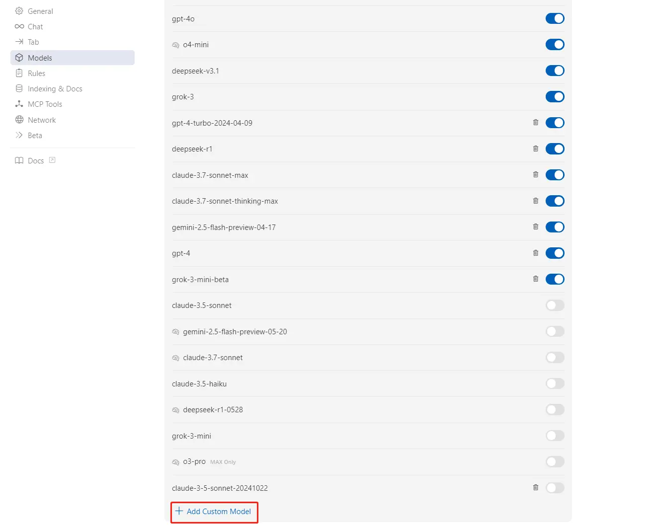Switch on the claude-3.7-sonnet toggle
This screenshot has height=526, width=653.
pos(555,358)
